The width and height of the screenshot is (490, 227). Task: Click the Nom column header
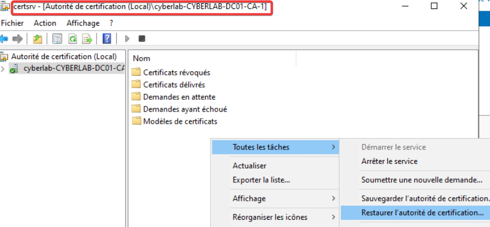(x=142, y=58)
